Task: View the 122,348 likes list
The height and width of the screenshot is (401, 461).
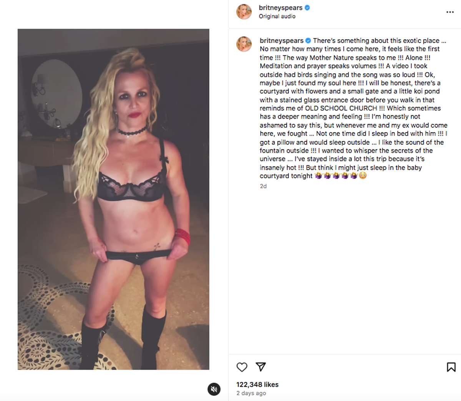Action: coord(257,384)
